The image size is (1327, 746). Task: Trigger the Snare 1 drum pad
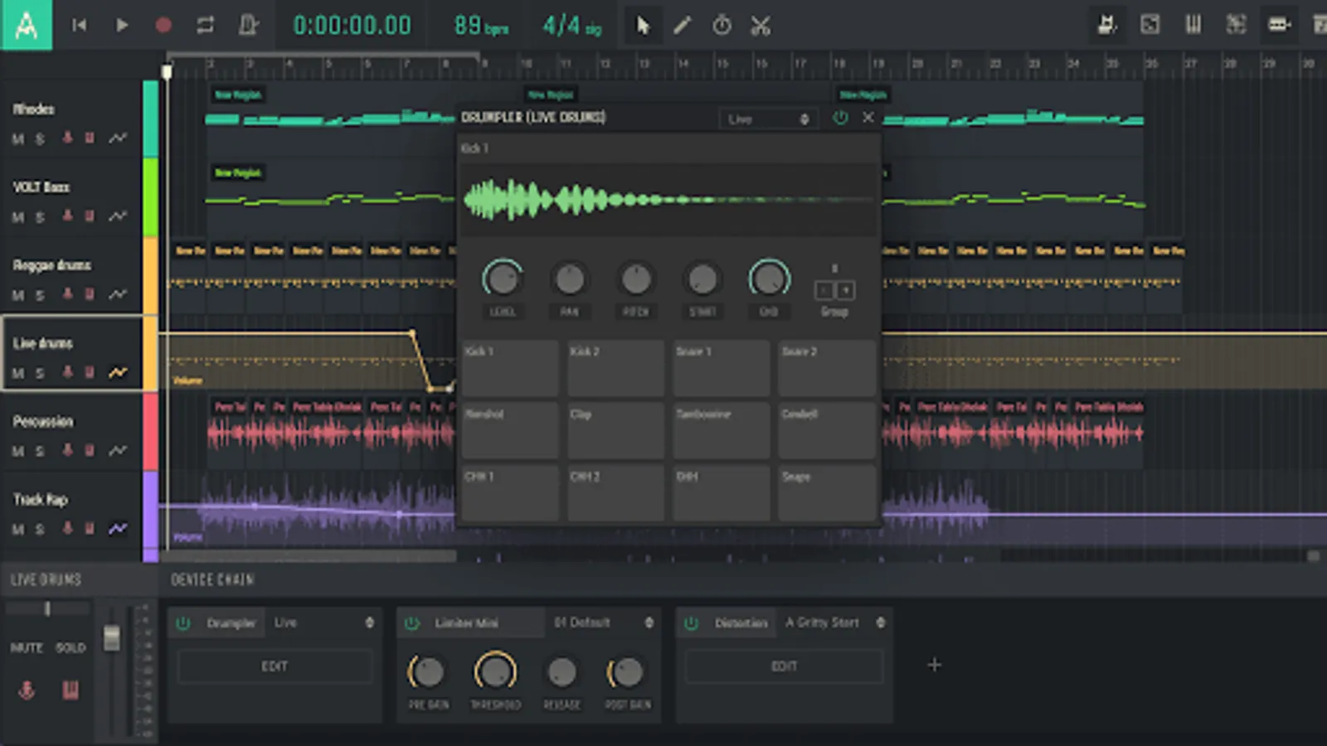click(x=721, y=367)
